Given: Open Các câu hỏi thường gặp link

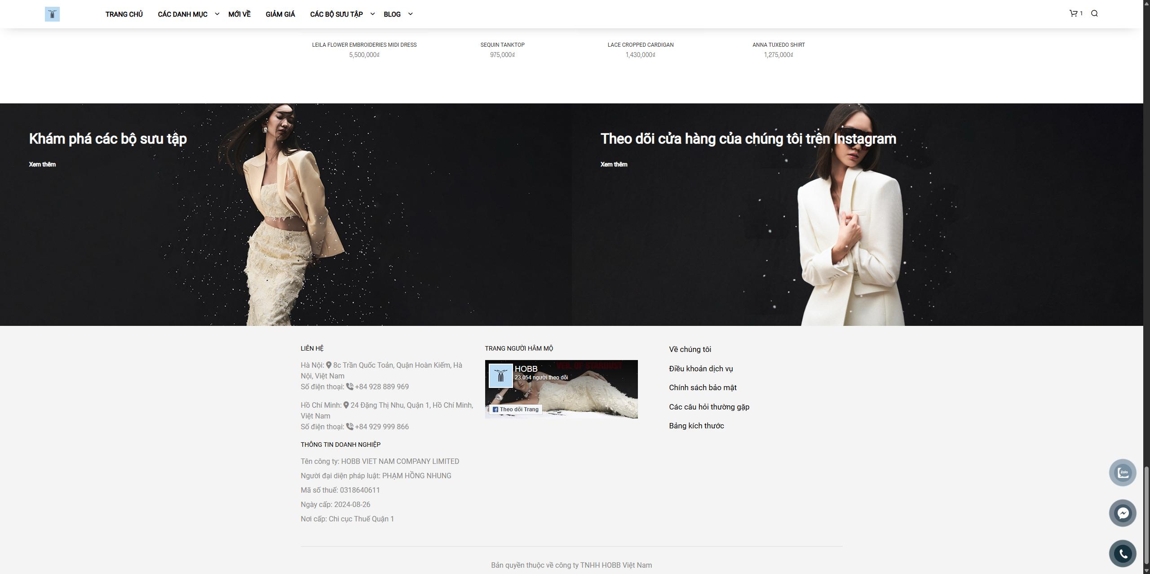Looking at the screenshot, I should 709,407.
